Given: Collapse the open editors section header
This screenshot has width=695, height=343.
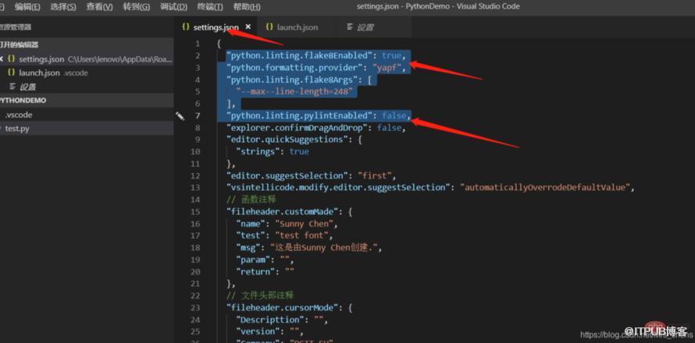Looking at the screenshot, I should click(x=87, y=44).
